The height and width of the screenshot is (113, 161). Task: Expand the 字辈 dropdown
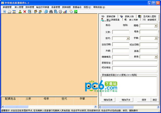(x=156, y=38)
